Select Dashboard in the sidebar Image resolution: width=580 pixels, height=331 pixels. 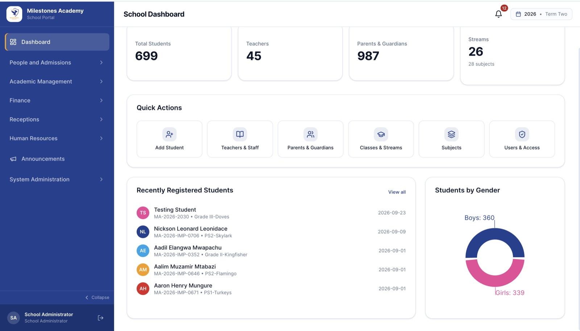57,42
